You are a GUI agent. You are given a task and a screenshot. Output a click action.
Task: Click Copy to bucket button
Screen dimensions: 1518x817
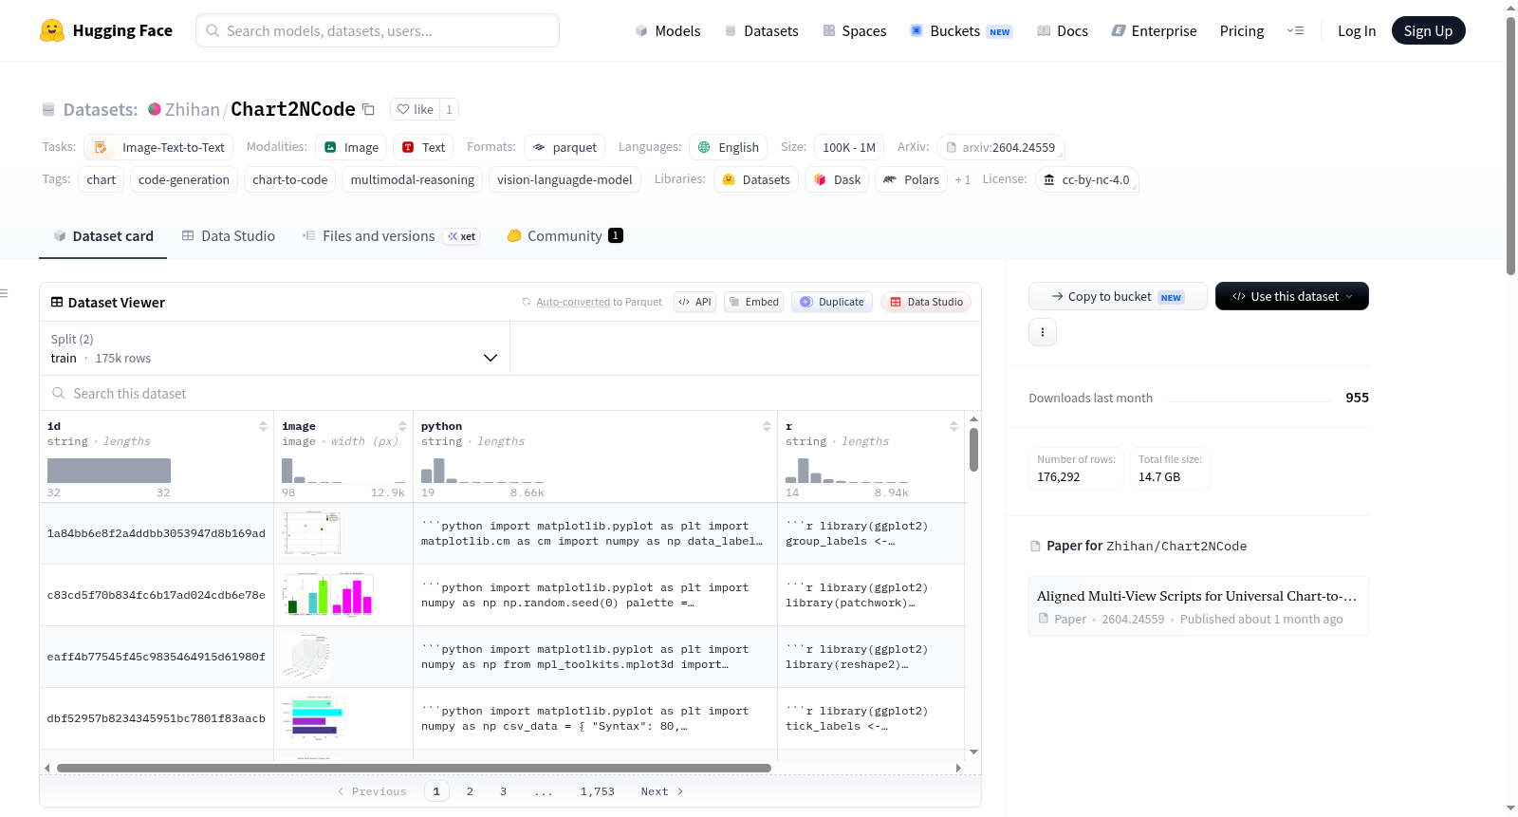point(1118,296)
